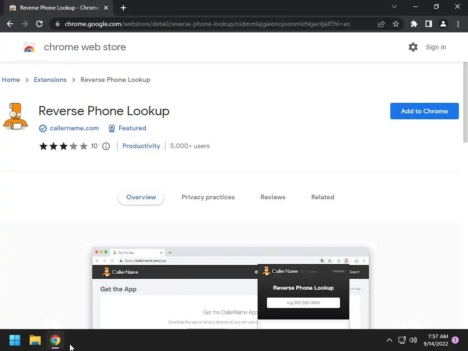Click the Reverse Phone Lookup title
468x351 pixels.
104,111
